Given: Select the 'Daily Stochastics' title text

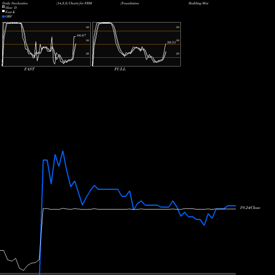Looking at the screenshot, I should pyautogui.click(x=15, y=3).
